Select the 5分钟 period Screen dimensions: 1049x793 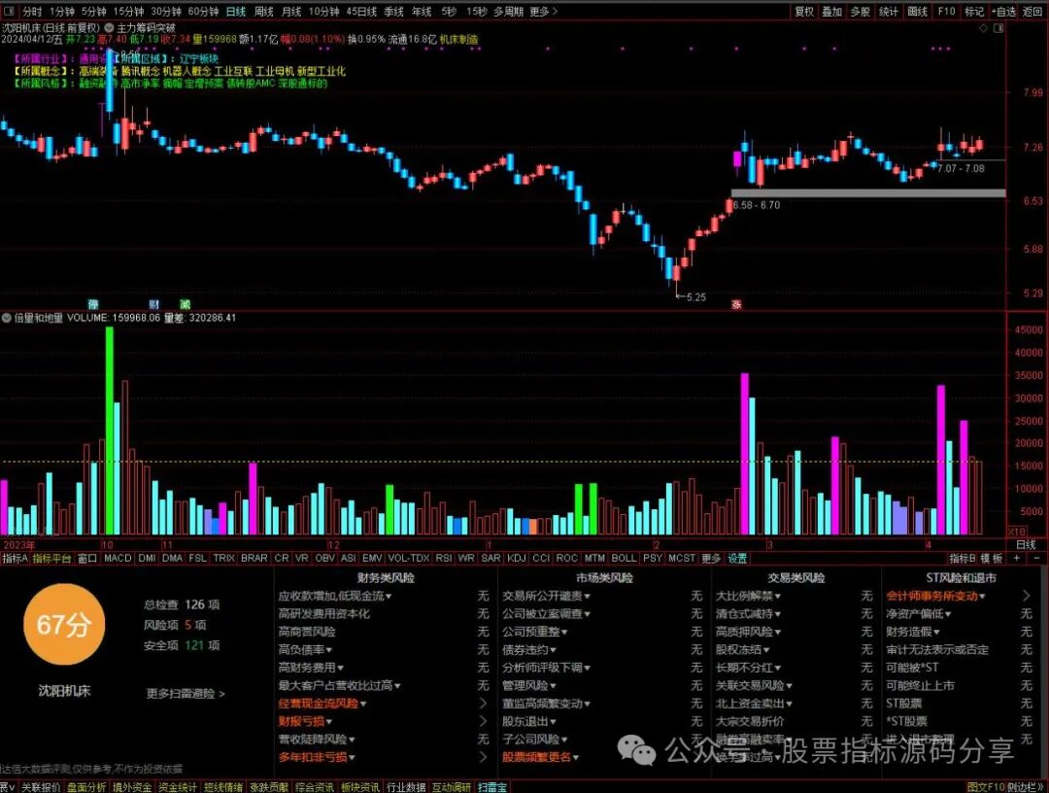click(x=93, y=12)
